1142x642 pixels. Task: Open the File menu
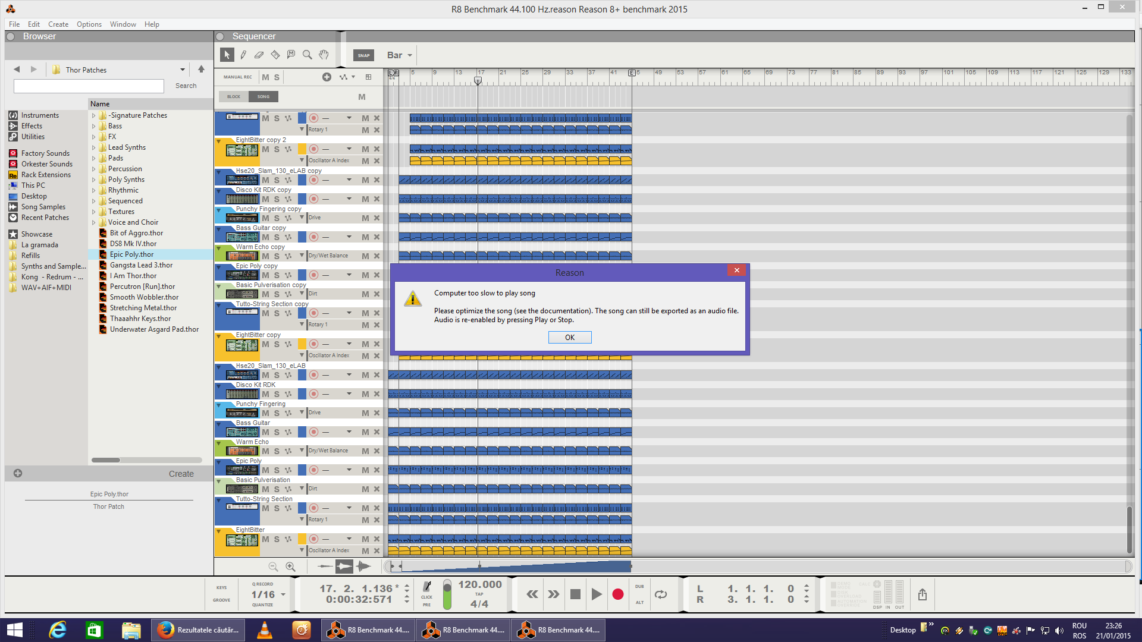tap(14, 24)
